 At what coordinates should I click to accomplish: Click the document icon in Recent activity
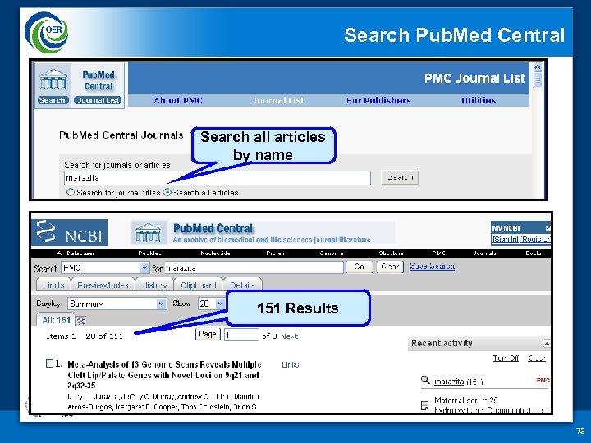tap(424, 405)
